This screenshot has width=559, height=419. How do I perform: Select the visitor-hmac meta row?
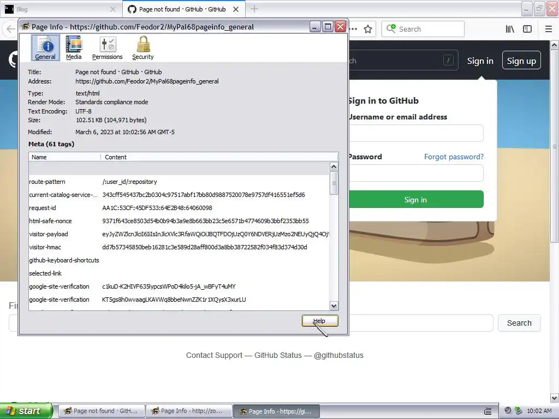179,247
